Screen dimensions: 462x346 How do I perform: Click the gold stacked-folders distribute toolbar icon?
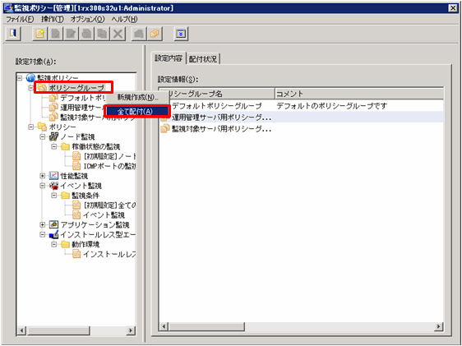155,34
